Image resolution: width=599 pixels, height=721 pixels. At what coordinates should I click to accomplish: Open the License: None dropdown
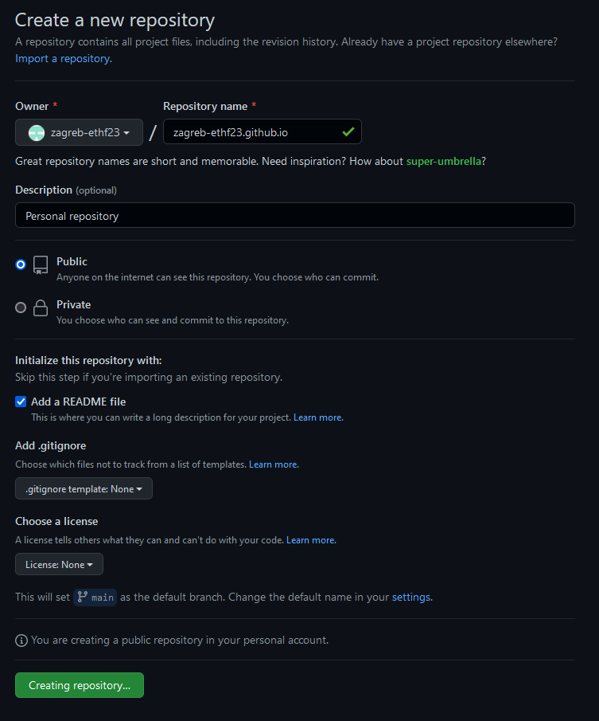(x=59, y=564)
